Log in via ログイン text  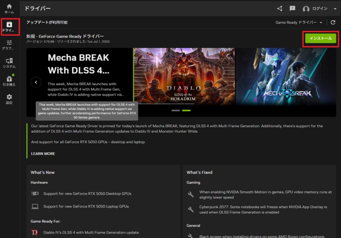320,8
